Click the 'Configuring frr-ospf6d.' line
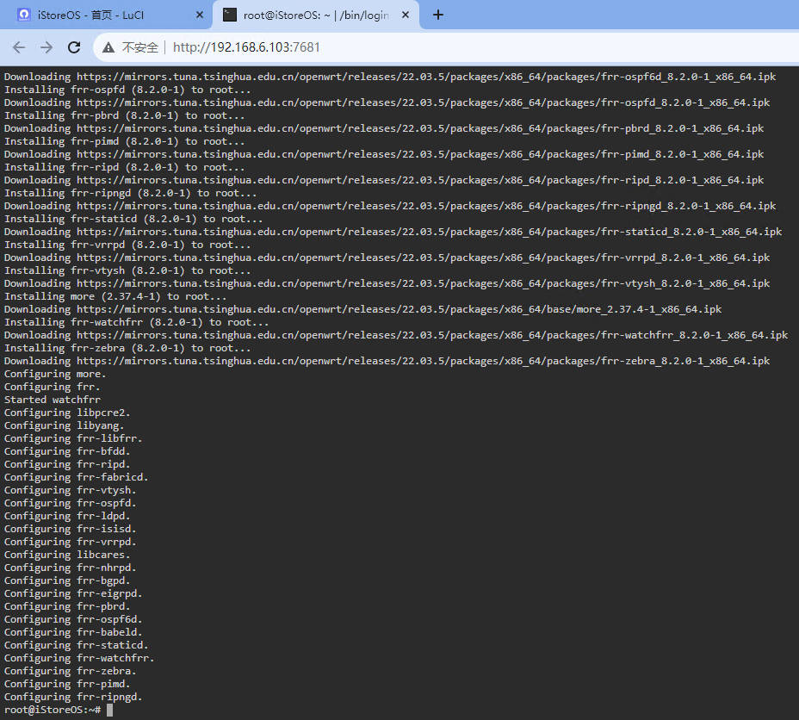The image size is (799, 720). click(x=73, y=619)
